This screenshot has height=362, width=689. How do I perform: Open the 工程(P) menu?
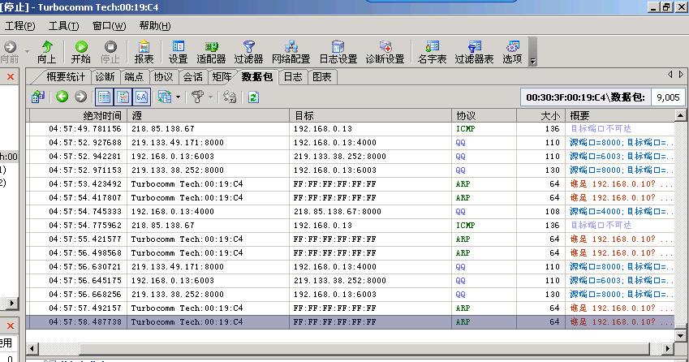point(19,26)
